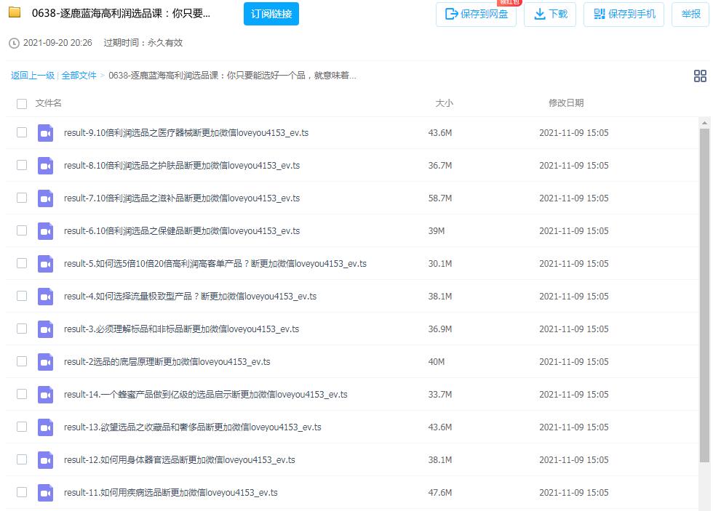Open file result-7.10倍利润选品之滋补品
Screen dimensions: 713x511
pyautogui.click(x=182, y=198)
